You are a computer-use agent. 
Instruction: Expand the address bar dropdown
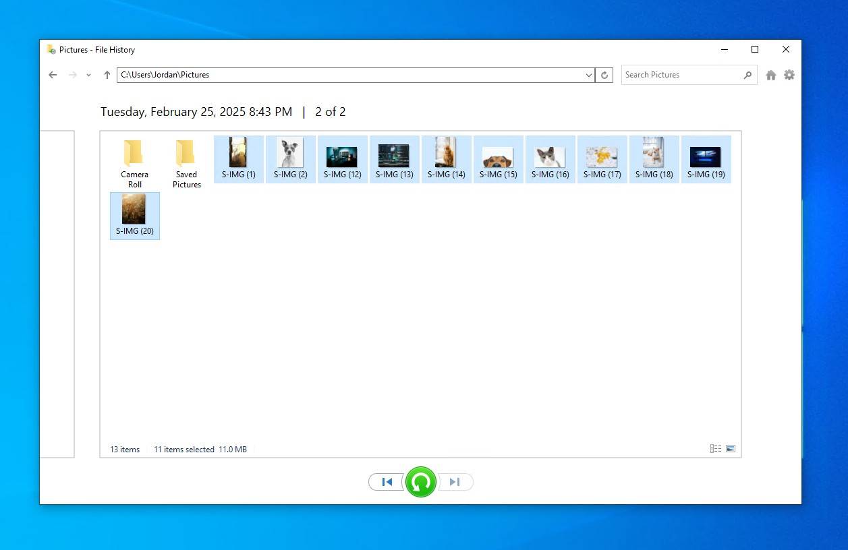589,75
